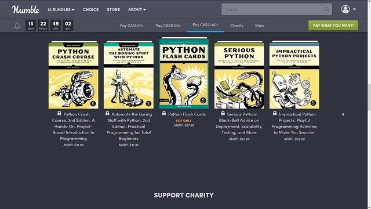Open the Python Crash Course book cover
The width and height of the screenshot is (371, 209).
coord(74,75)
